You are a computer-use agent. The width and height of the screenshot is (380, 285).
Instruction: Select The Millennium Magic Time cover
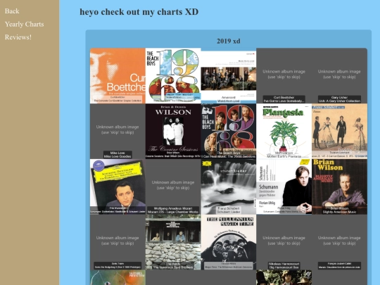[x=229, y=242]
